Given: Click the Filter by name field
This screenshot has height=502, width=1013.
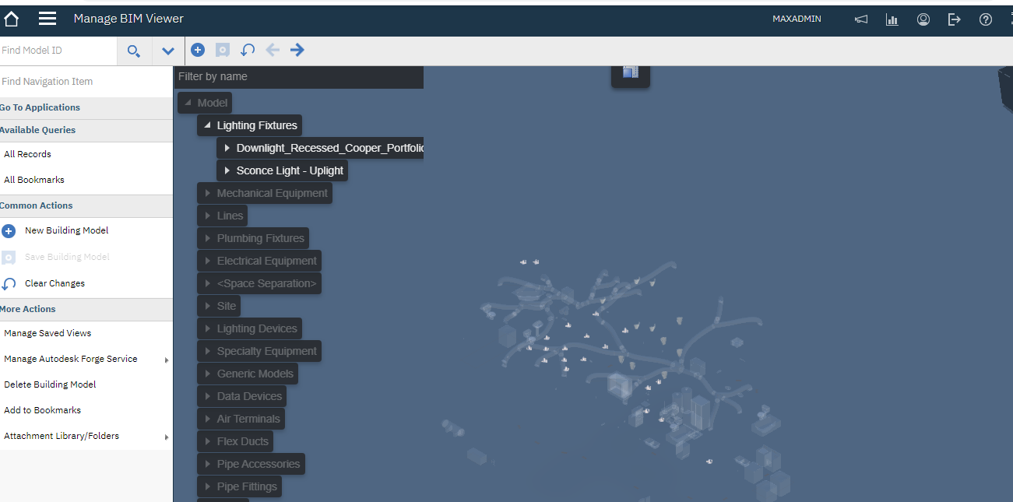Looking at the screenshot, I should (298, 76).
